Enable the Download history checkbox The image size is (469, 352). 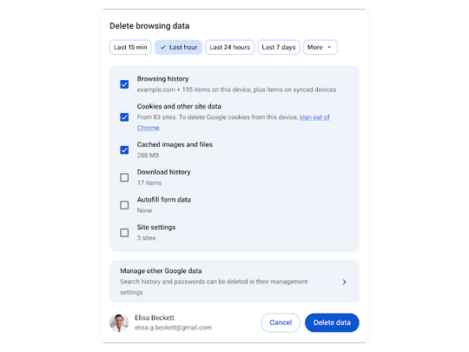click(x=124, y=177)
